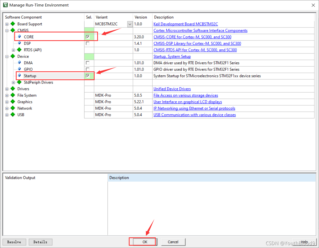The image size is (319, 248).
Task: Click the CORE blue component icon
Action: [x=19, y=37]
